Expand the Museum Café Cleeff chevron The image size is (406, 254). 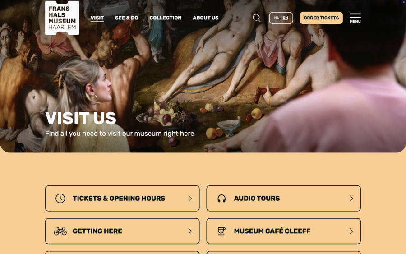point(351,231)
